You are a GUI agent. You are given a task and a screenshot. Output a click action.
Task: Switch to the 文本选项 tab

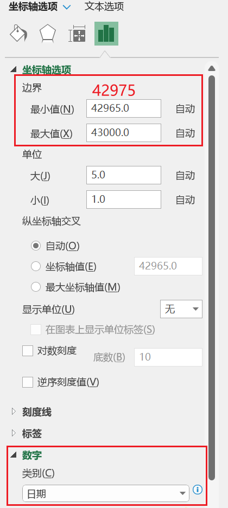[x=104, y=7]
